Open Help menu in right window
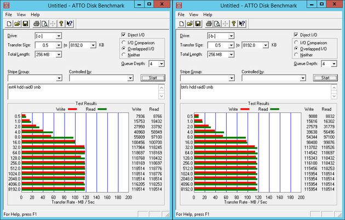The height and width of the screenshot is (220, 345). tap(208, 15)
